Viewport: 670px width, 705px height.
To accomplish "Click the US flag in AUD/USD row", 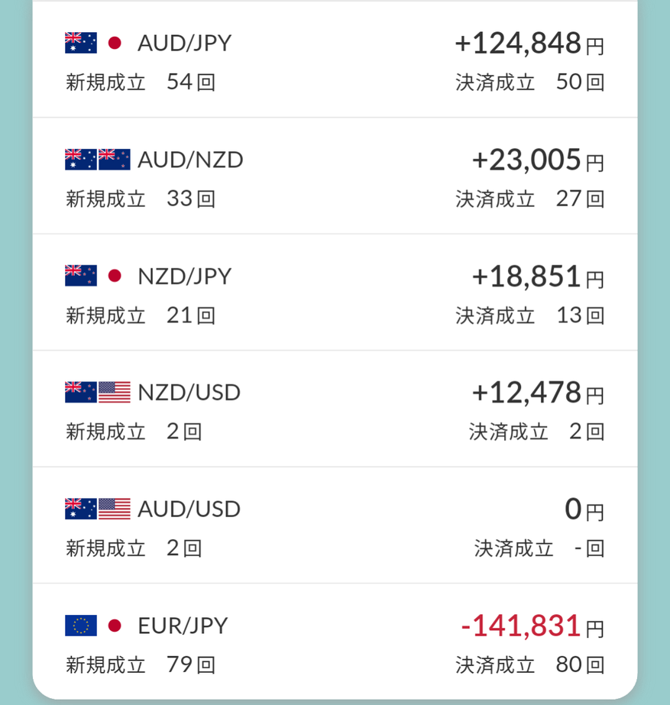I will [x=115, y=509].
